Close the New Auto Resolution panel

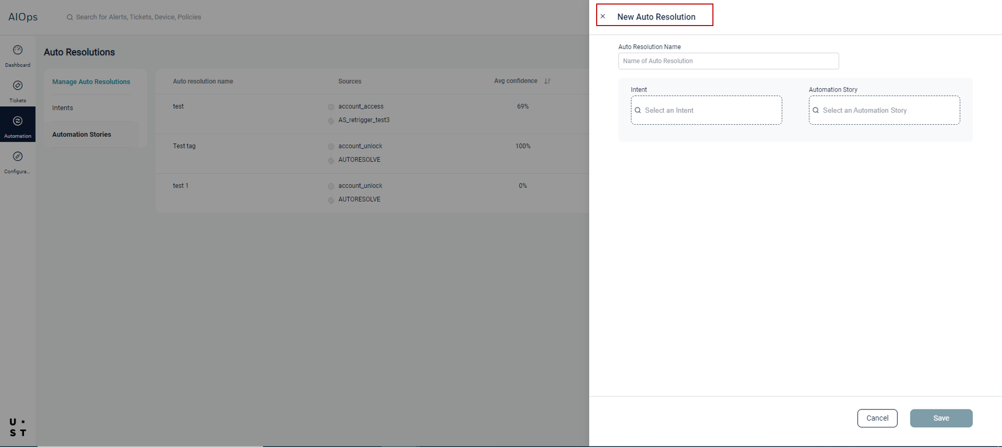(603, 17)
